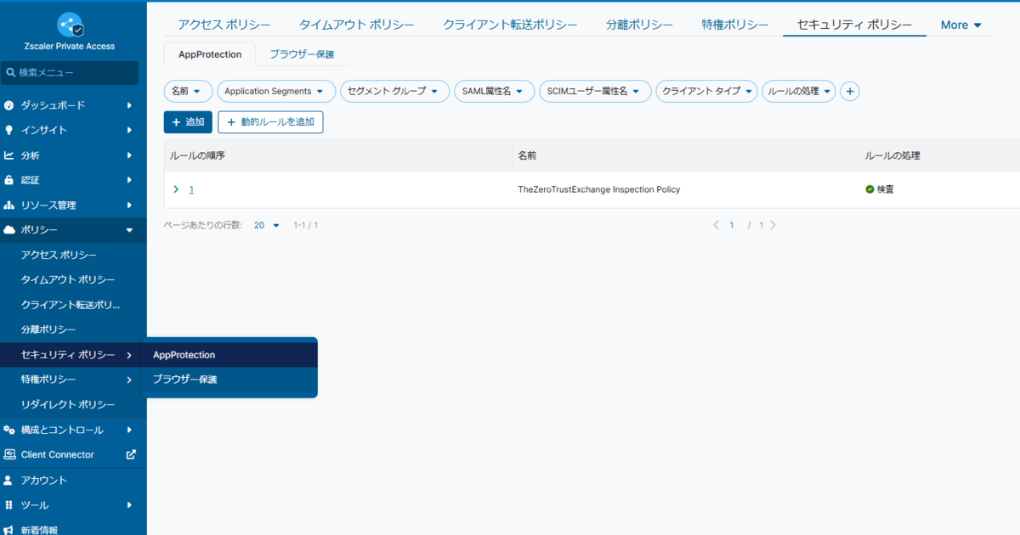
Task: Click the 認証 lock icon
Action: click(8, 180)
